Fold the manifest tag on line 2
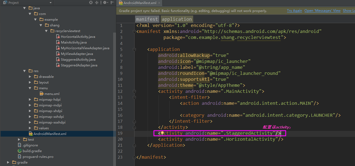The height and width of the screenshot is (166, 355). pos(134,32)
